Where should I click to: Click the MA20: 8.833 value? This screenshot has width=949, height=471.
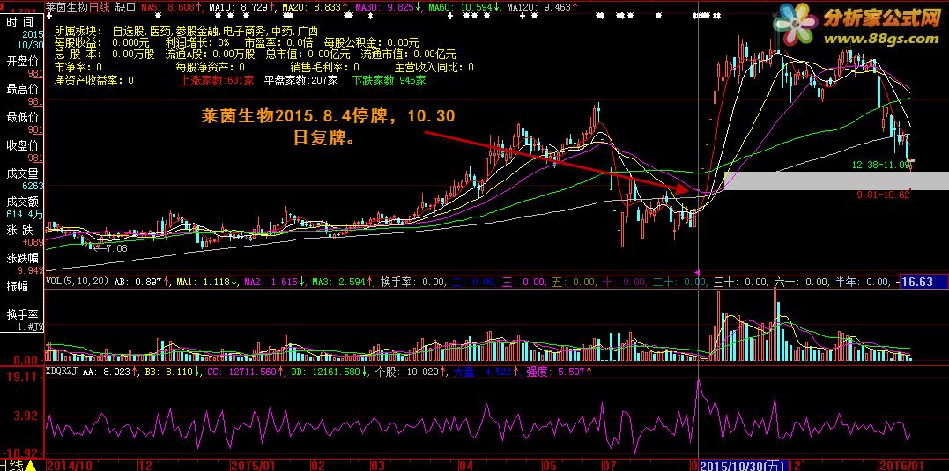point(315,8)
